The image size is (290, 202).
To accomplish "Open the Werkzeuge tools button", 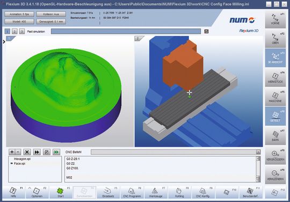I will click(x=156, y=192).
